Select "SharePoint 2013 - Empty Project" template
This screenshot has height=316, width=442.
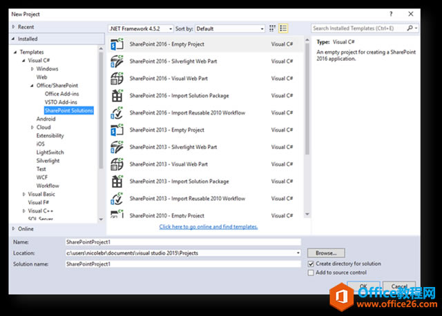click(206, 130)
